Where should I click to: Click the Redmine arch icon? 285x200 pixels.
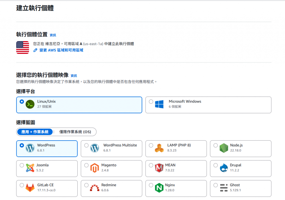point(95,188)
